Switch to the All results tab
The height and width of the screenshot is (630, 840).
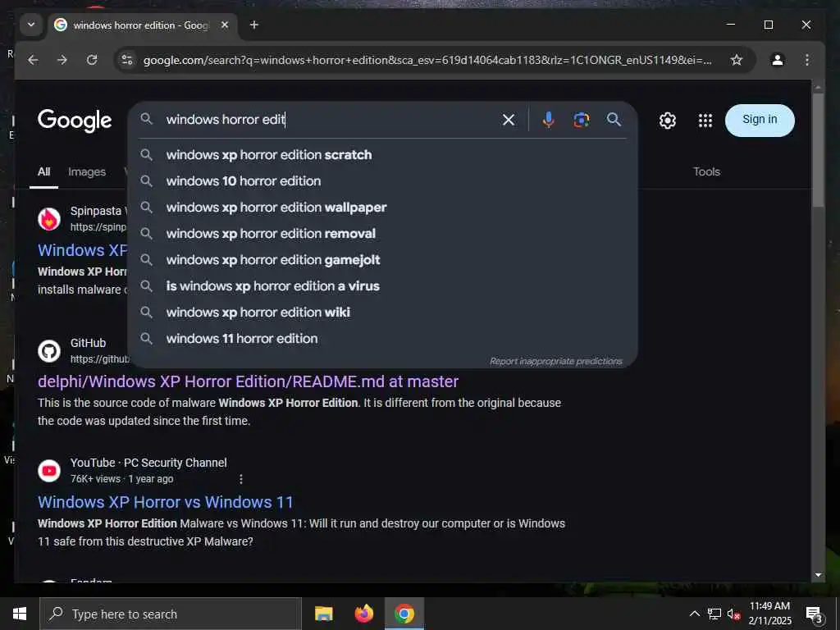click(x=44, y=172)
